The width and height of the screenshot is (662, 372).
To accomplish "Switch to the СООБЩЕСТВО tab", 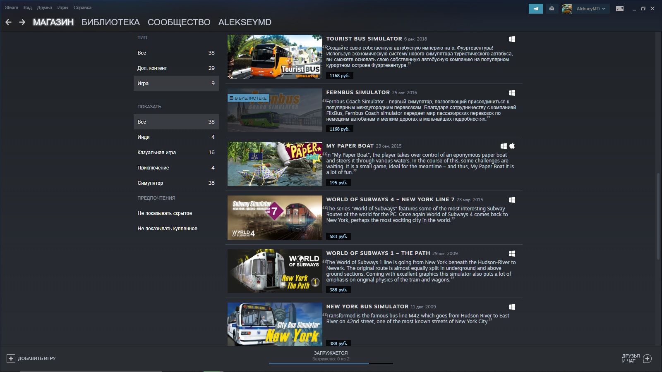I will point(179,22).
